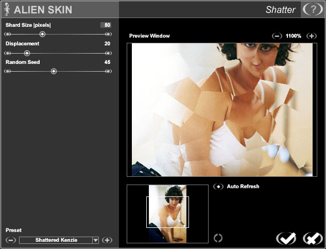Select the Shattered Kenzie preset box
This screenshot has height=249, width=326.
click(56, 240)
